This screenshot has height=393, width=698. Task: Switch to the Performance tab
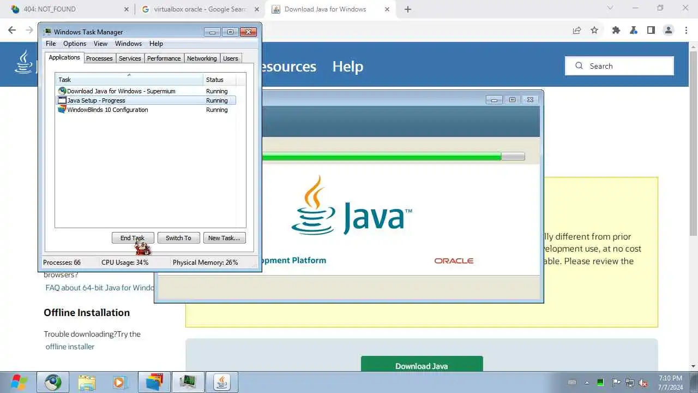164,58
